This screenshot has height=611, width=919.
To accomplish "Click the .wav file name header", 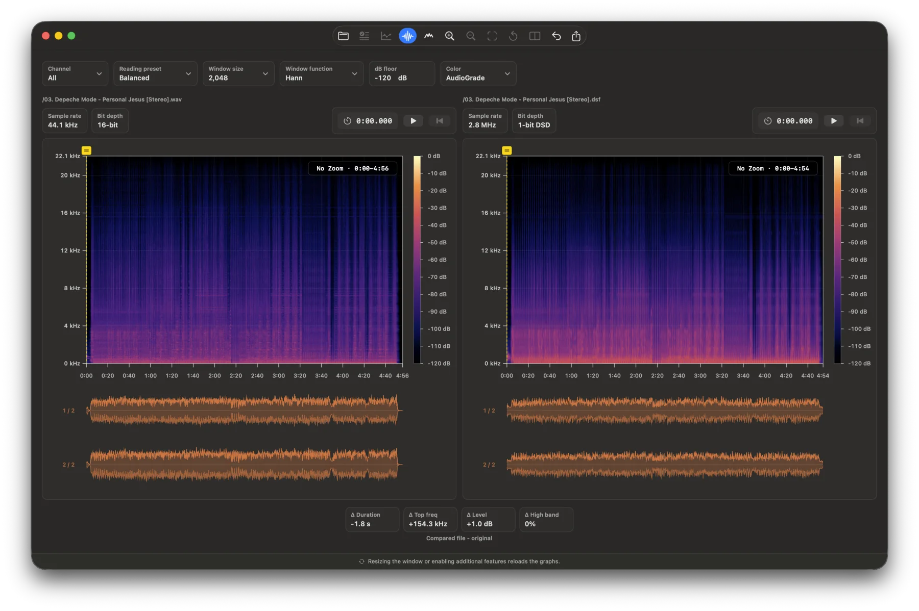I will click(x=112, y=99).
